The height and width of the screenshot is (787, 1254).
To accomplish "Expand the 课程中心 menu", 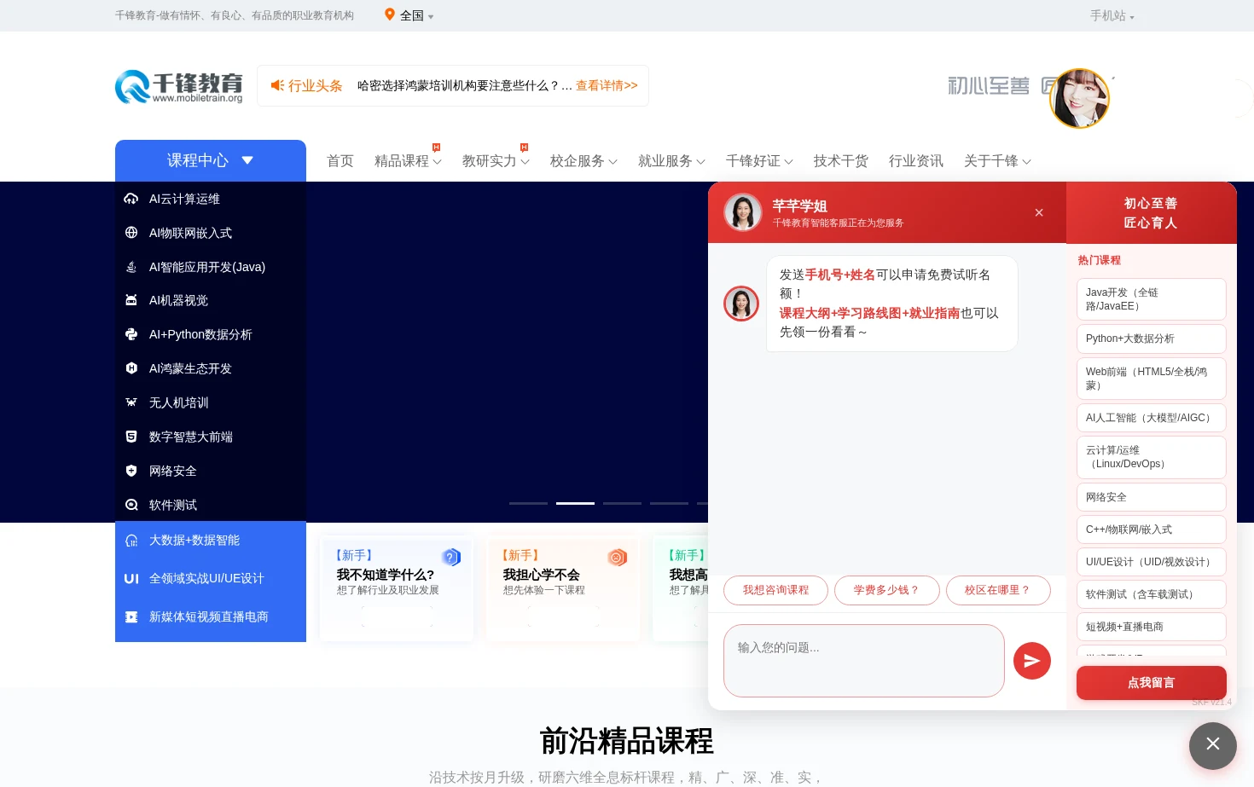I will (211, 160).
